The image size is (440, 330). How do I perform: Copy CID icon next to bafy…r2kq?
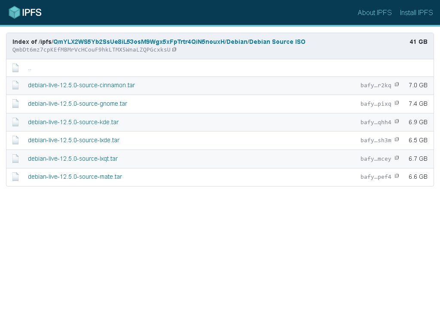coord(397,85)
